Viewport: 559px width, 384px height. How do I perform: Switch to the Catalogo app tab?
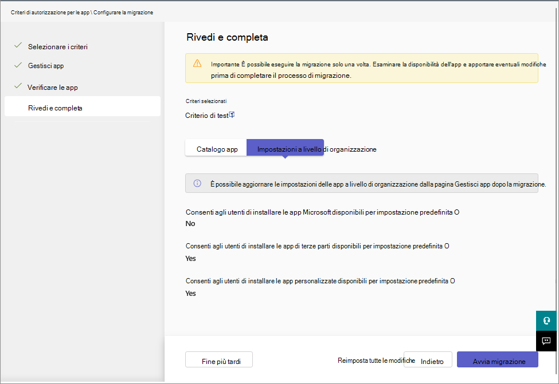point(216,148)
